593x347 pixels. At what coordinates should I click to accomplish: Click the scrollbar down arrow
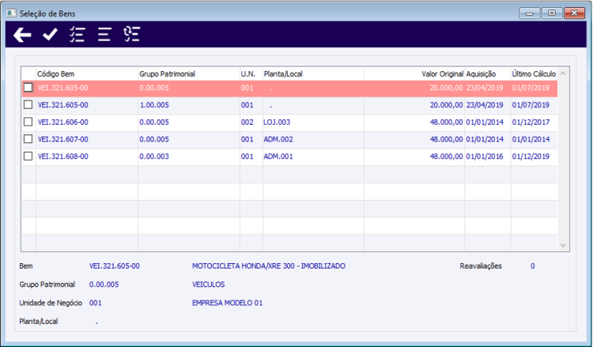563,245
